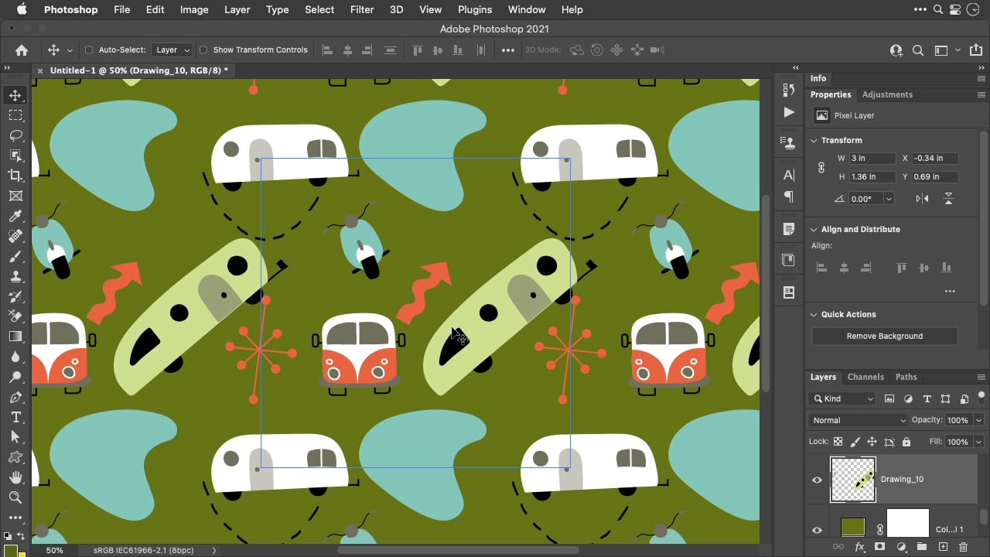Open the Normal blend mode dropdown
Image resolution: width=990 pixels, height=557 pixels.
pyautogui.click(x=858, y=420)
